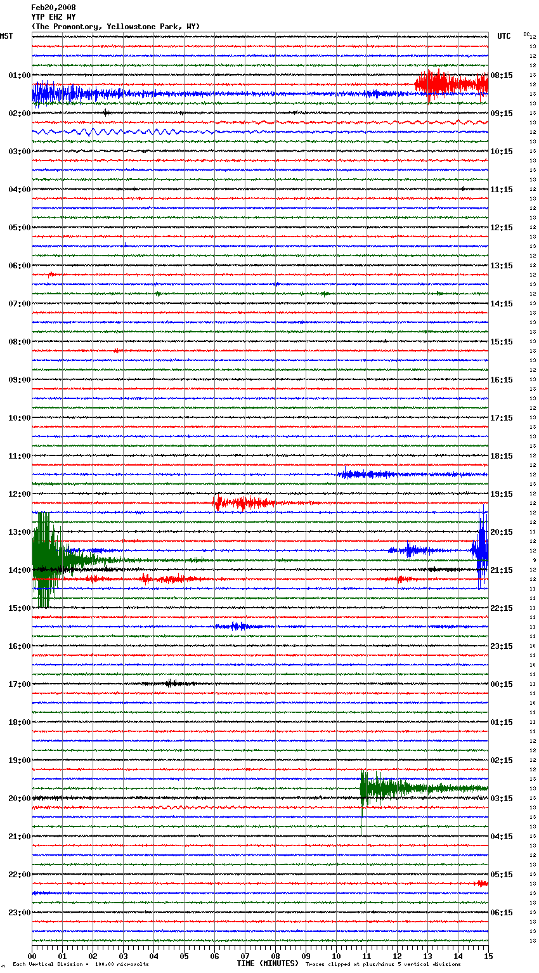The image size is (539, 973).
Task: Click the UTC timezone label
Action: (503, 36)
